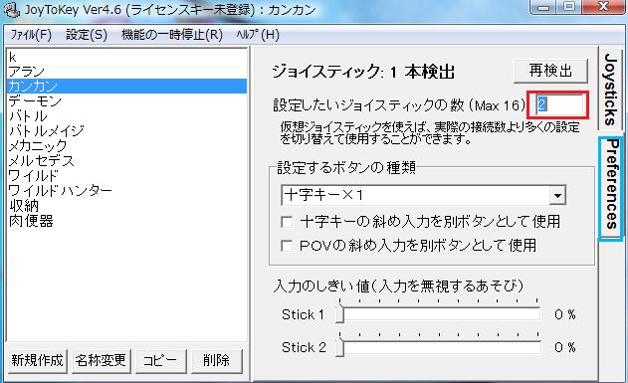The height and width of the screenshot is (383, 628).
Task: Click the コピー button
Action: (x=160, y=360)
